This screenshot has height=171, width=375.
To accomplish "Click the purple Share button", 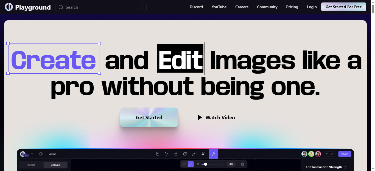I will pyautogui.click(x=345, y=154).
